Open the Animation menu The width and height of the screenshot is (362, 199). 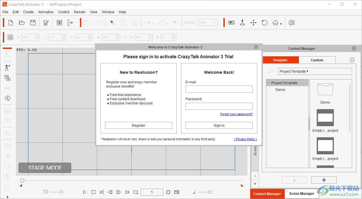click(x=46, y=12)
